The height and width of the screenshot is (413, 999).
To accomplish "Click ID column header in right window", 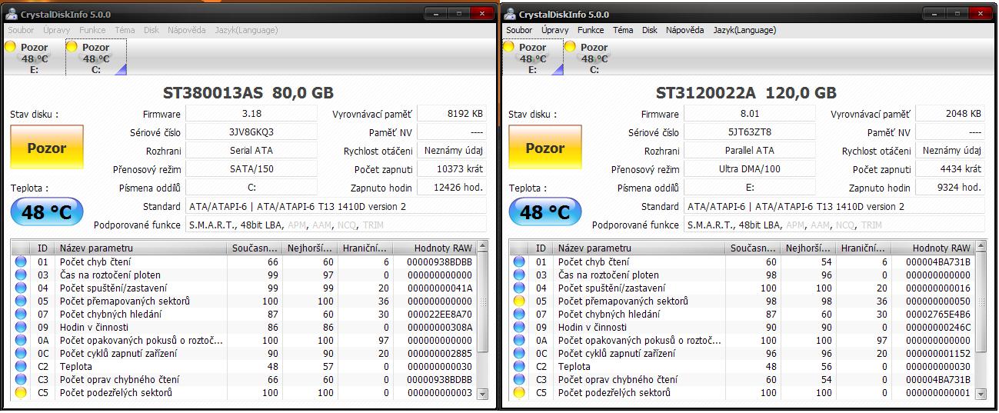I will click(x=541, y=248).
